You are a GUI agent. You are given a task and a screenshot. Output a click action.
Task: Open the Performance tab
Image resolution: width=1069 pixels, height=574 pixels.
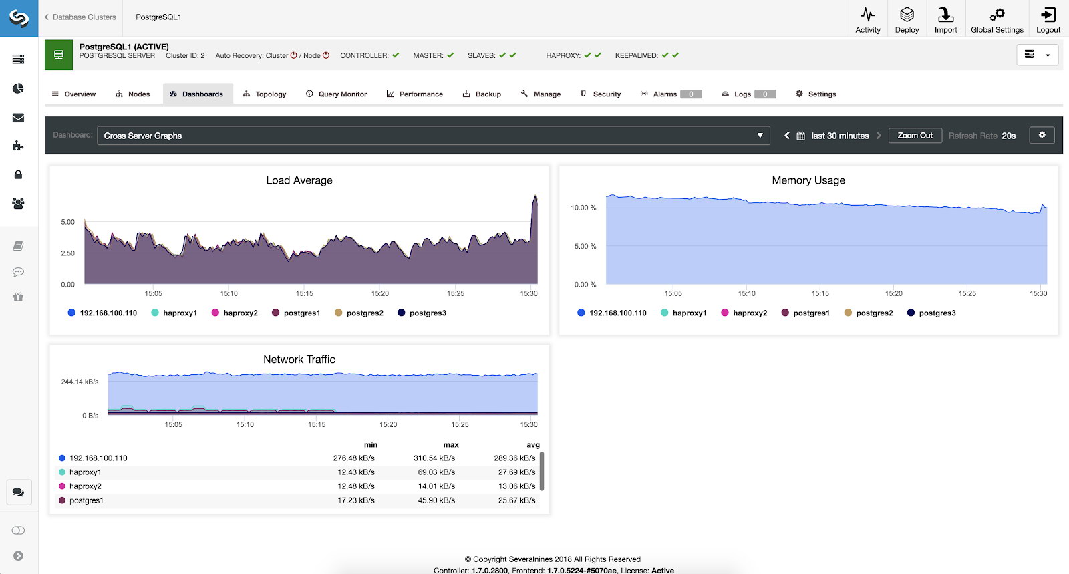(414, 94)
